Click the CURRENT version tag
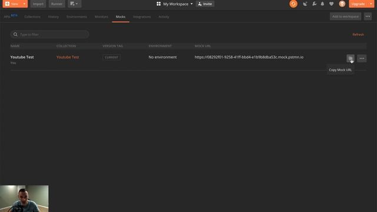Viewport: 377px width, 212px height. pyautogui.click(x=111, y=57)
